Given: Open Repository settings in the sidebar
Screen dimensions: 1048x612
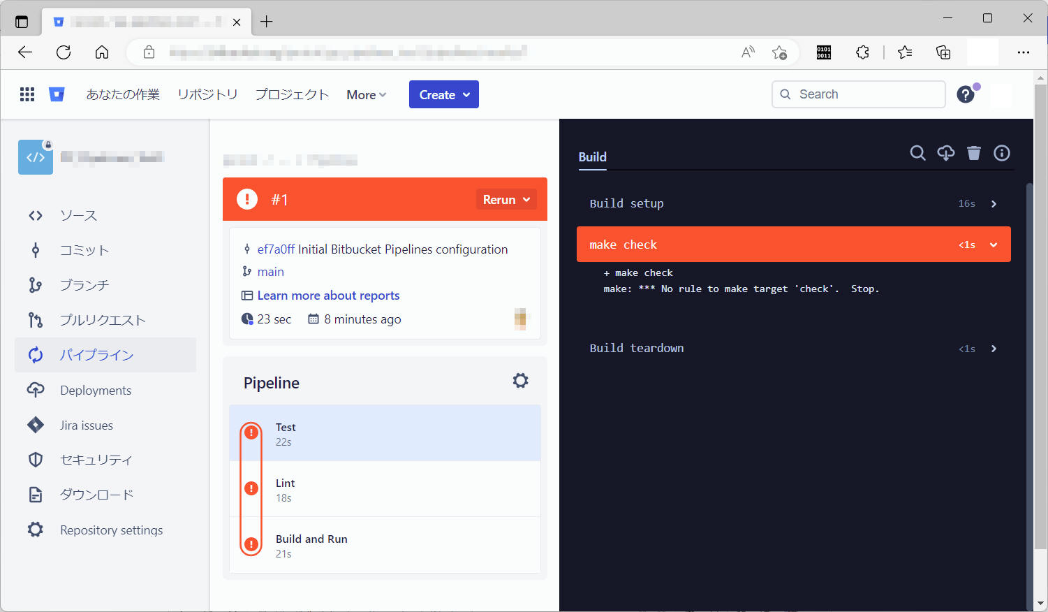Looking at the screenshot, I should 111,530.
